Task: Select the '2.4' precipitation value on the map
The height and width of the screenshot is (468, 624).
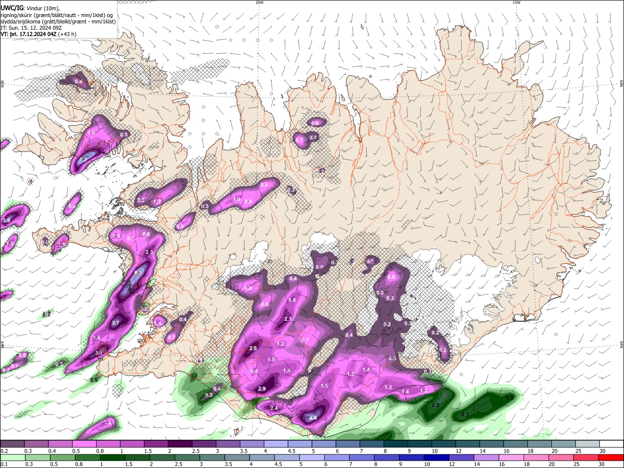Action: click(273, 408)
